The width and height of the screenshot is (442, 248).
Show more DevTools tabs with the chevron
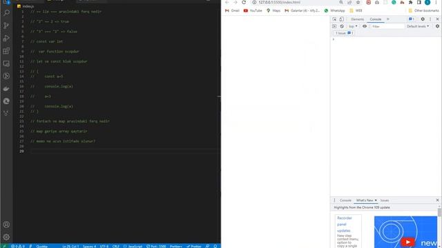388,19
